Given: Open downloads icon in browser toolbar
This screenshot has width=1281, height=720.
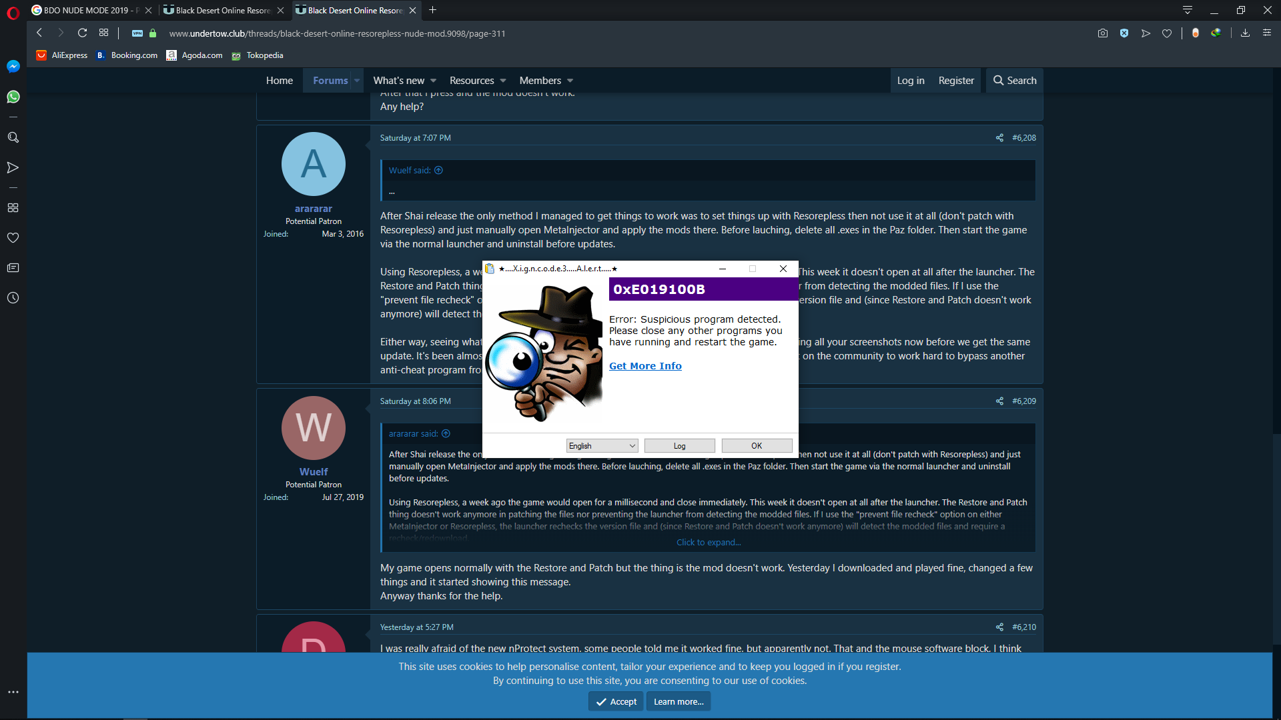Looking at the screenshot, I should [x=1245, y=33].
